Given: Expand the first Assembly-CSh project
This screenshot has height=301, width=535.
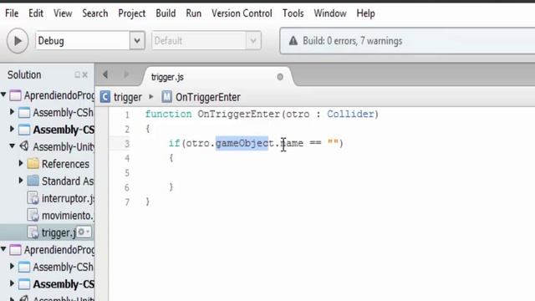Looking at the screenshot, I should pos(12,112).
